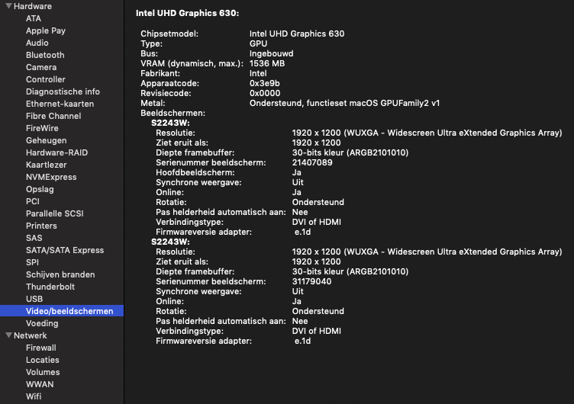
Task: Select the highlighted Video/beeldschermen item
Action: (x=62, y=311)
